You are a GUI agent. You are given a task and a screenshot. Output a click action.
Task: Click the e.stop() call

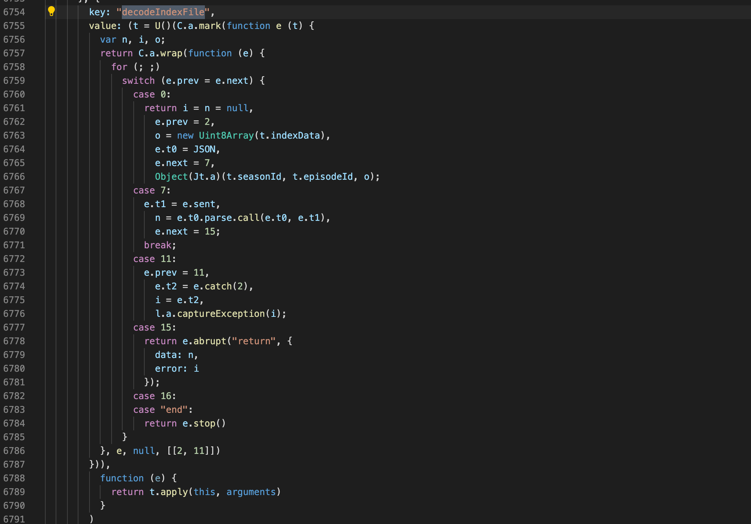point(204,423)
